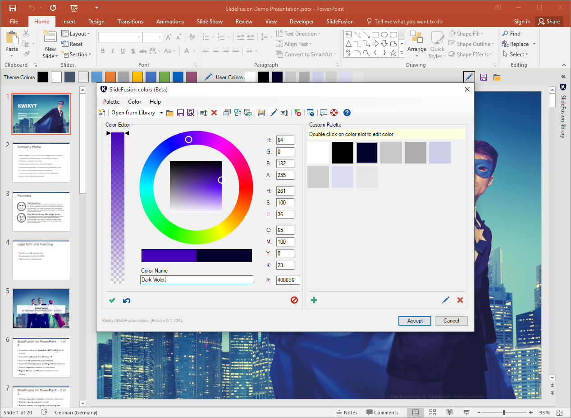
Task: Select the black swatch in Custom Palette
Action: click(x=343, y=153)
